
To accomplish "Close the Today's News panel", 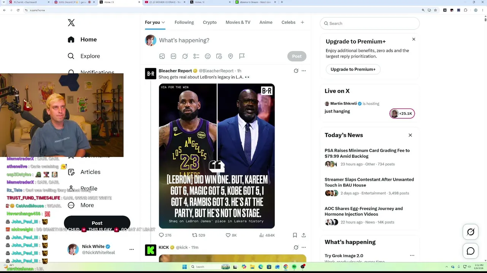I will point(410,135).
